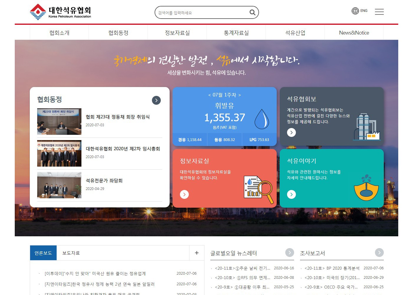Go to previous week price arrow
Image resolution: width=413 pixels, height=295 pixels.
point(209,95)
